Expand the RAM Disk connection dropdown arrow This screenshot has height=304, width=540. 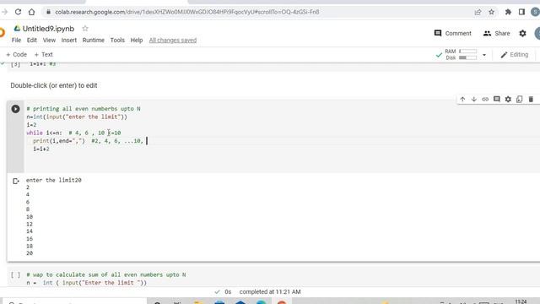click(x=484, y=55)
